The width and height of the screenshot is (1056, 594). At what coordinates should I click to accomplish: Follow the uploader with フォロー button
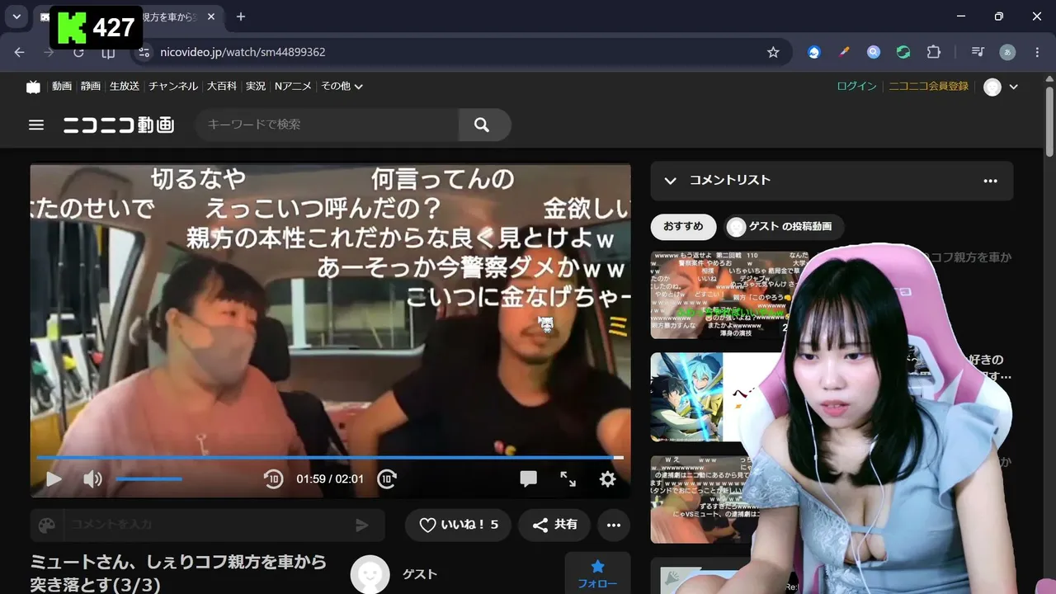(597, 574)
